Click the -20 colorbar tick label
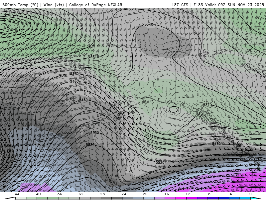Screen dimensions: 266x200 pos(144,194)
